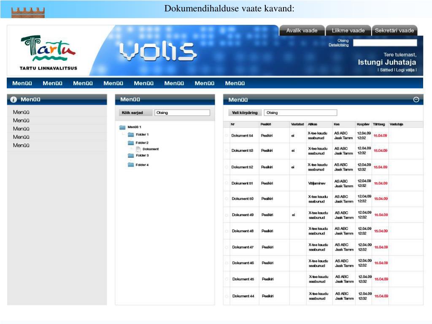The image size is (432, 324).
Task: Click the info icon in the left panel header
Action: point(13,100)
